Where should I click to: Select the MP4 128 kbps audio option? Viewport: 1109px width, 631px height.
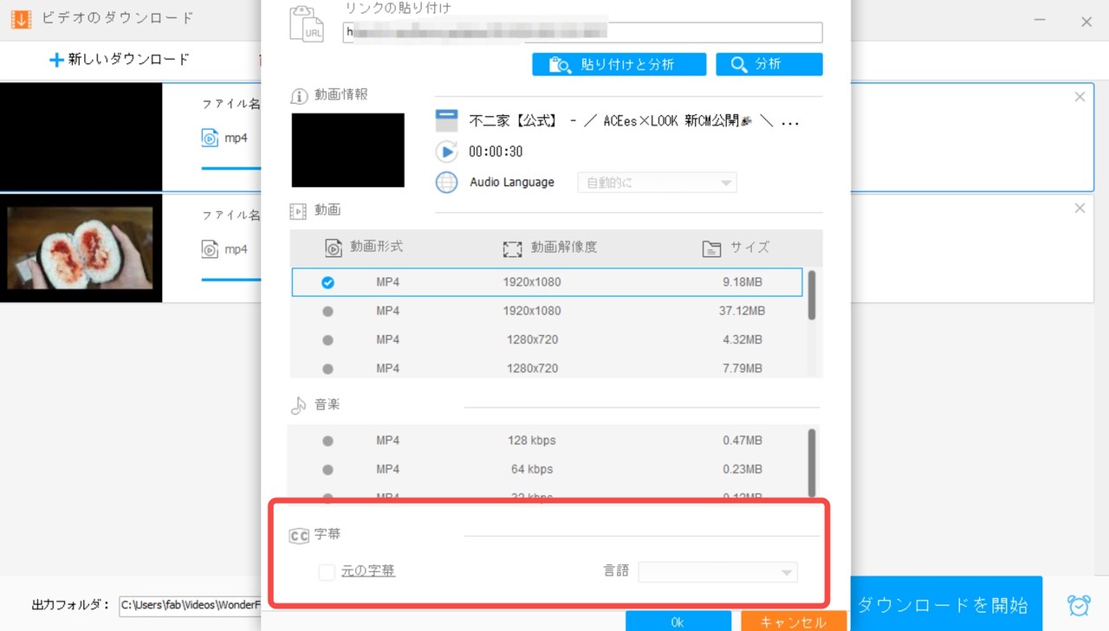pos(328,441)
